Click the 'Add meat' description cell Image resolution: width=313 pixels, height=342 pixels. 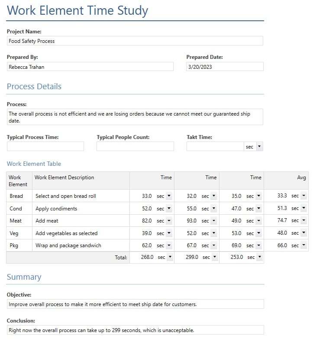(81, 221)
